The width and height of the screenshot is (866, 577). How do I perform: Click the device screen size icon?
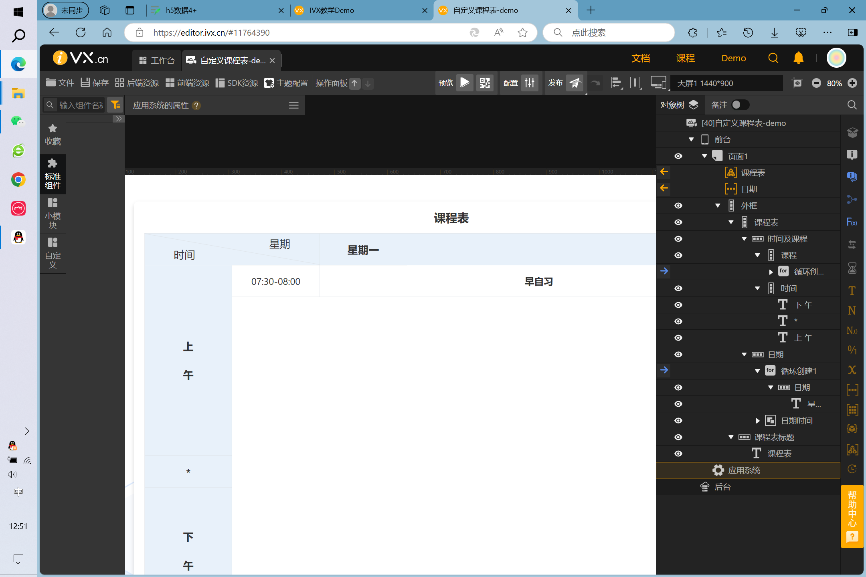[658, 83]
